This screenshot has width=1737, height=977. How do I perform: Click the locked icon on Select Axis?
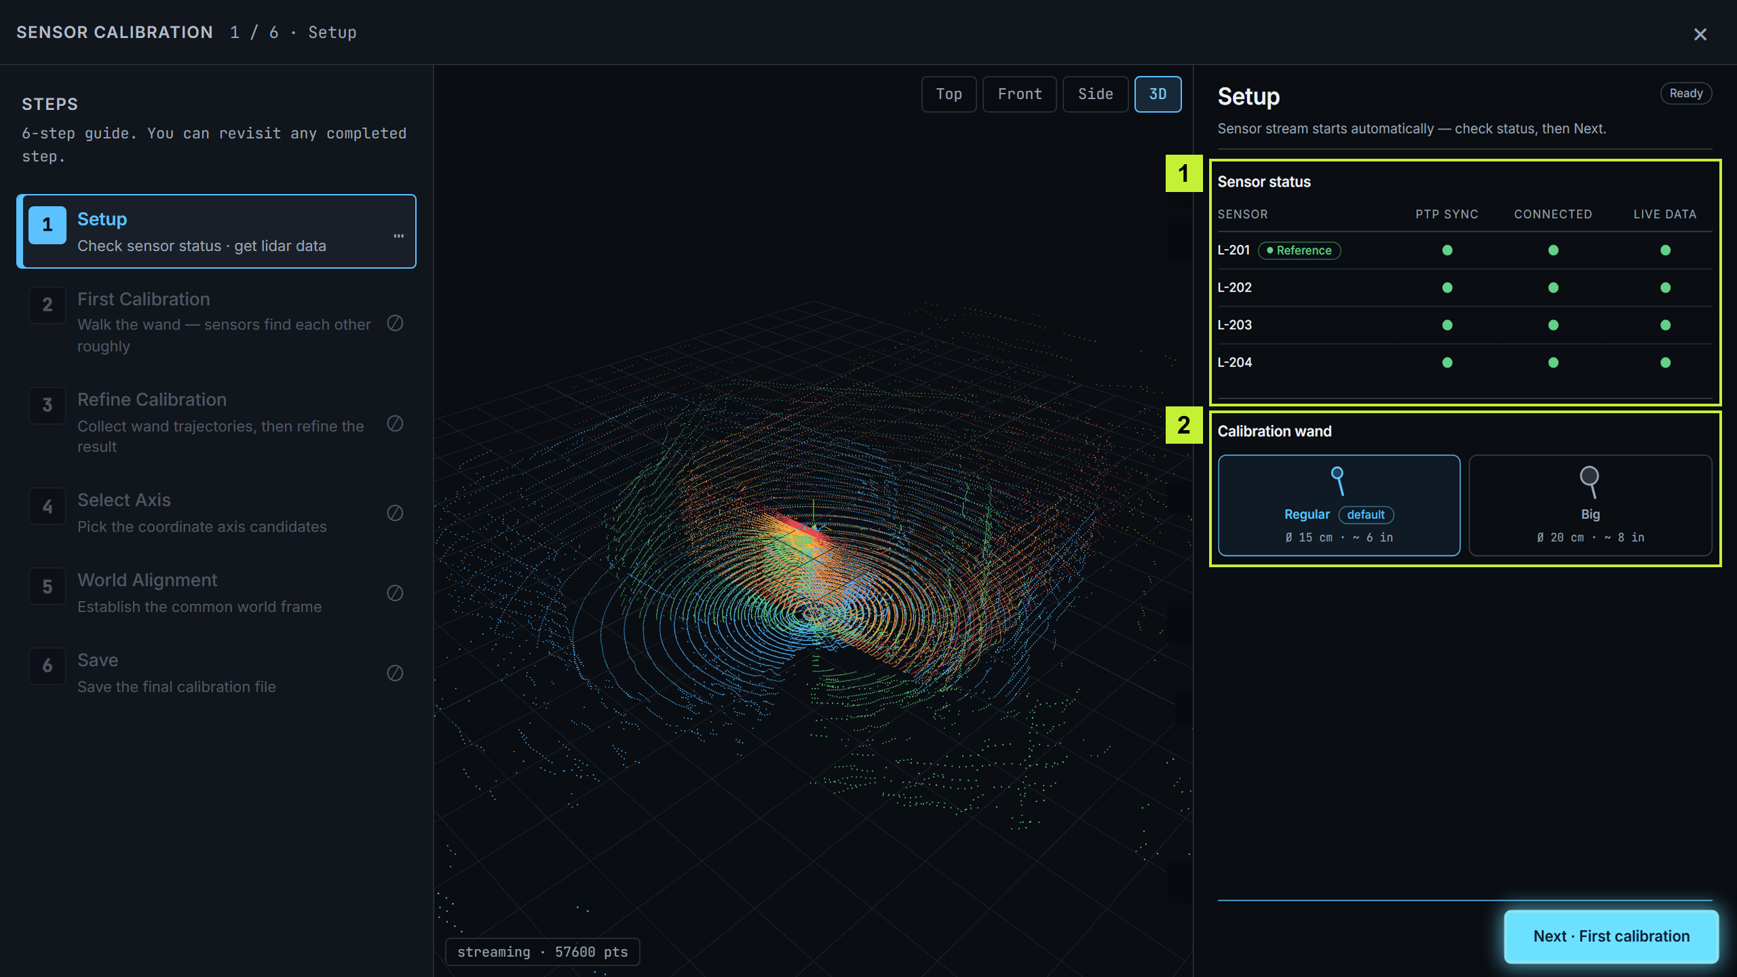coord(395,513)
